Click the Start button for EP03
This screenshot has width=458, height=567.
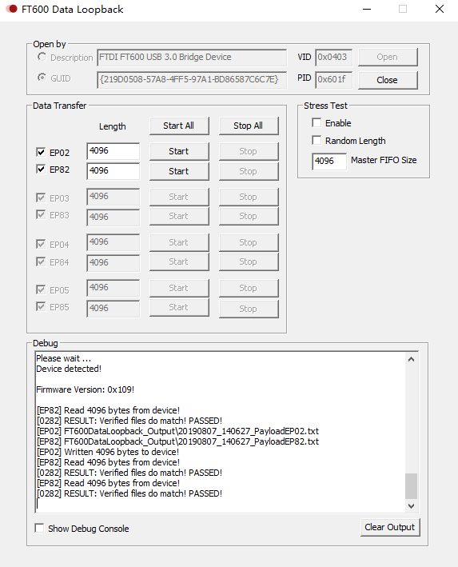point(179,197)
